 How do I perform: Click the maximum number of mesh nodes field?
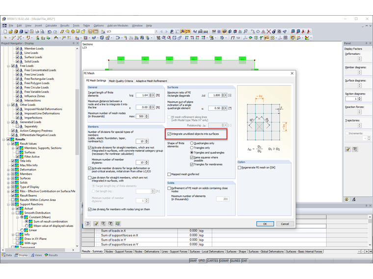click(x=140, y=116)
